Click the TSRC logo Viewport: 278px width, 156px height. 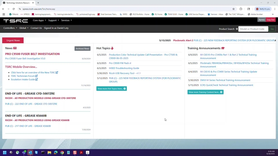15,21
